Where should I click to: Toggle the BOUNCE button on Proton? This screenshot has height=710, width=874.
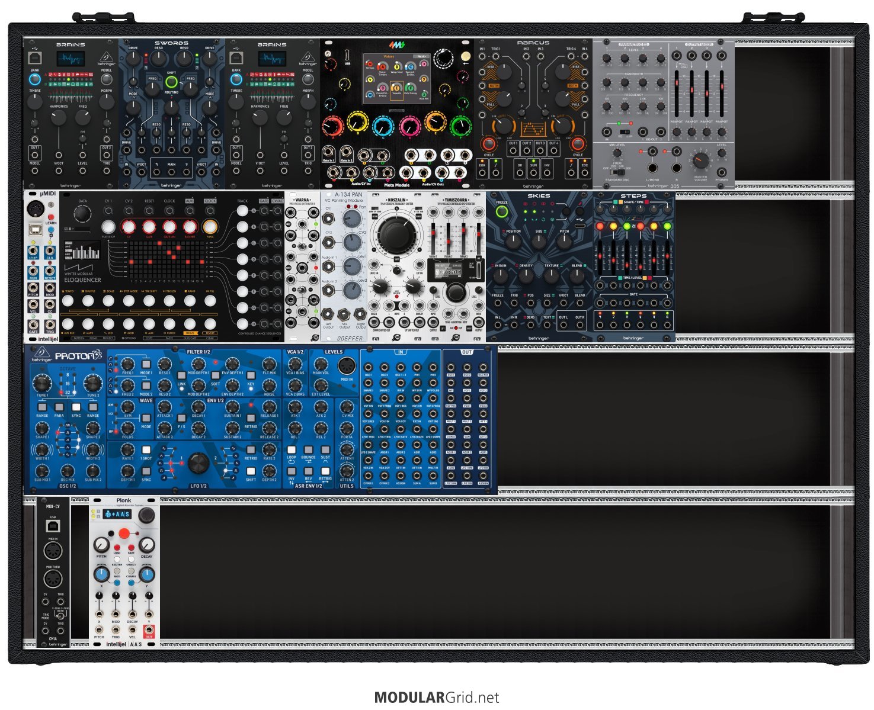pyautogui.click(x=309, y=450)
